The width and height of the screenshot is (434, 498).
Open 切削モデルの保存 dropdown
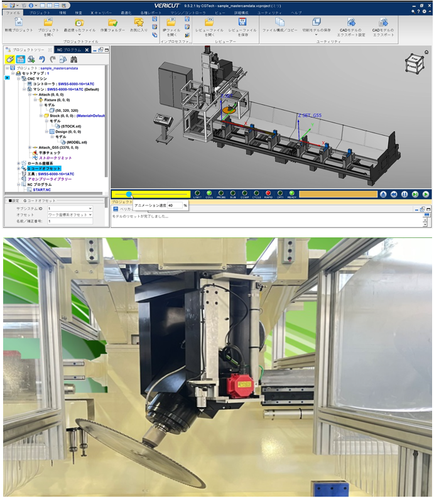[316, 35]
